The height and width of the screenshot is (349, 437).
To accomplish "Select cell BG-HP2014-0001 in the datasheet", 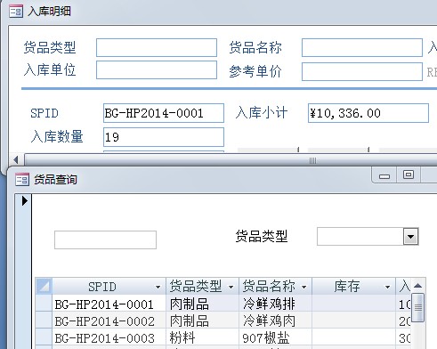I will [x=109, y=304].
